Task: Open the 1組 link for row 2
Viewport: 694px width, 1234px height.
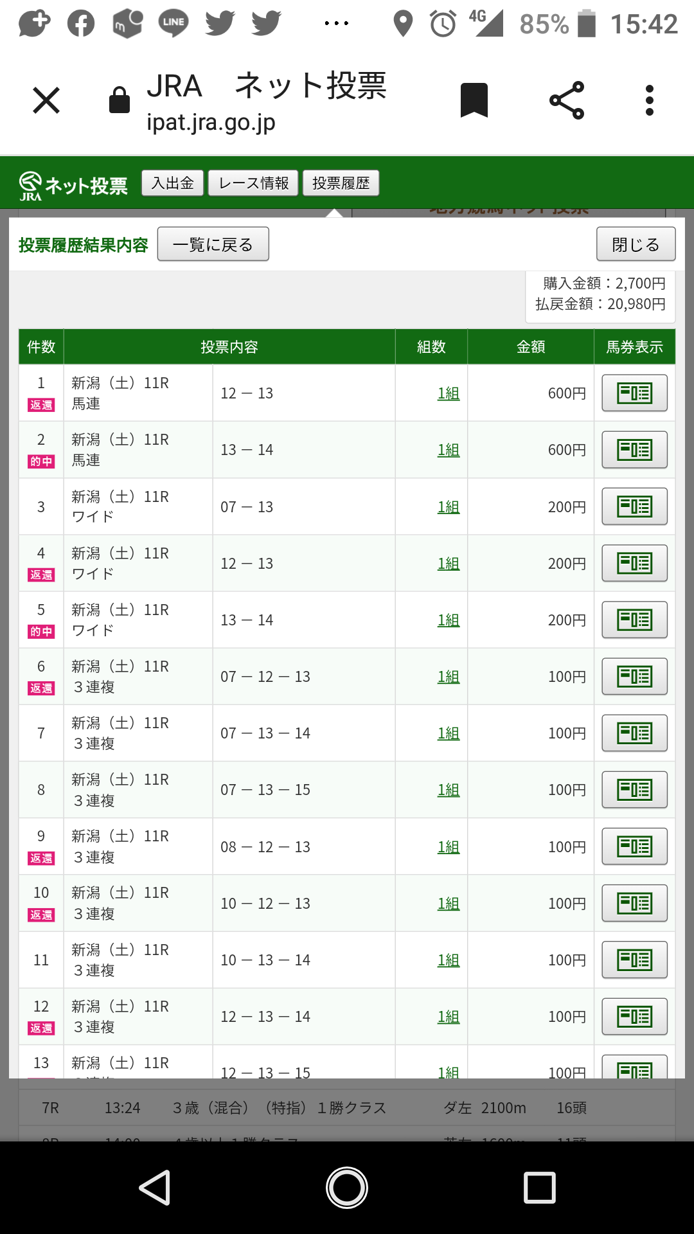Action: tap(448, 450)
